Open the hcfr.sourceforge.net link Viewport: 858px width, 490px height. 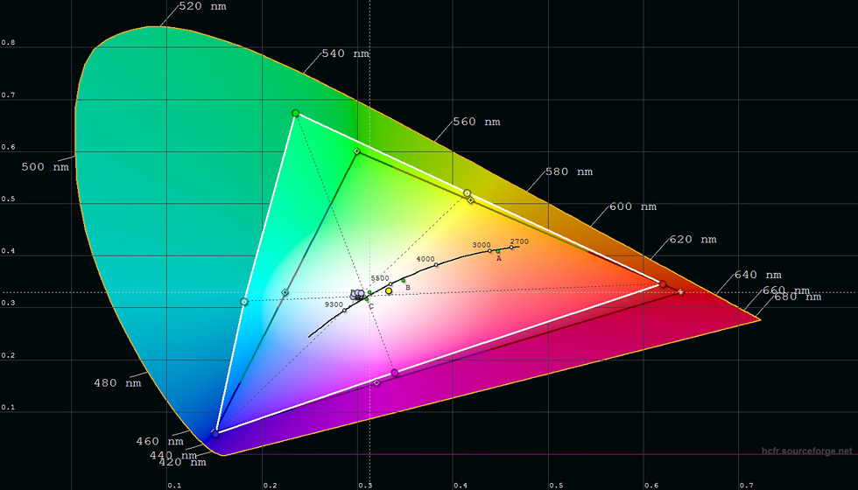point(806,451)
